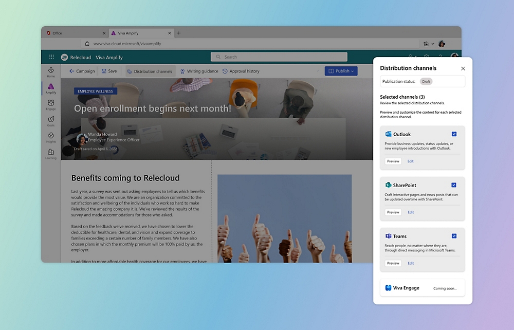Image resolution: width=514 pixels, height=330 pixels.
Task: Click the padlock site-info icon in address bar
Action: tap(87, 44)
